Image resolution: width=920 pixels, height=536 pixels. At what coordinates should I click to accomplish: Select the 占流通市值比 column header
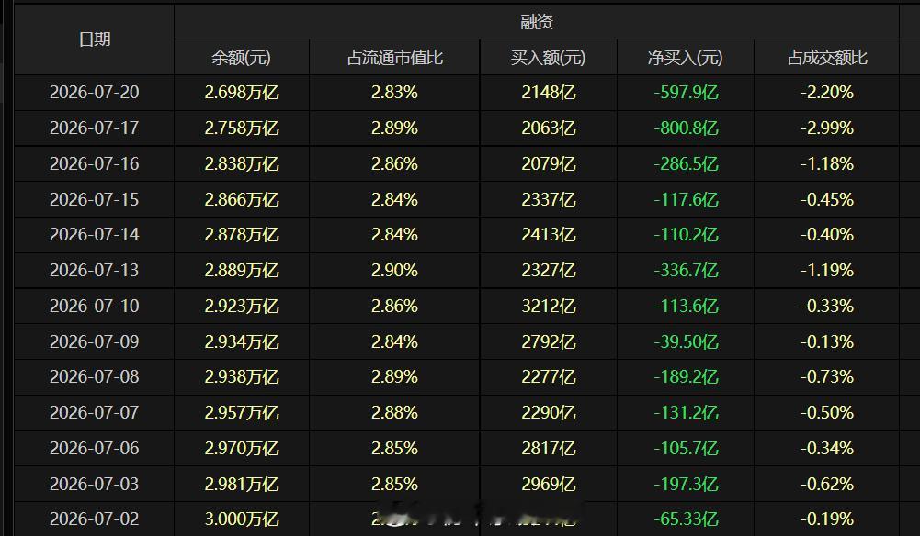tap(394, 58)
